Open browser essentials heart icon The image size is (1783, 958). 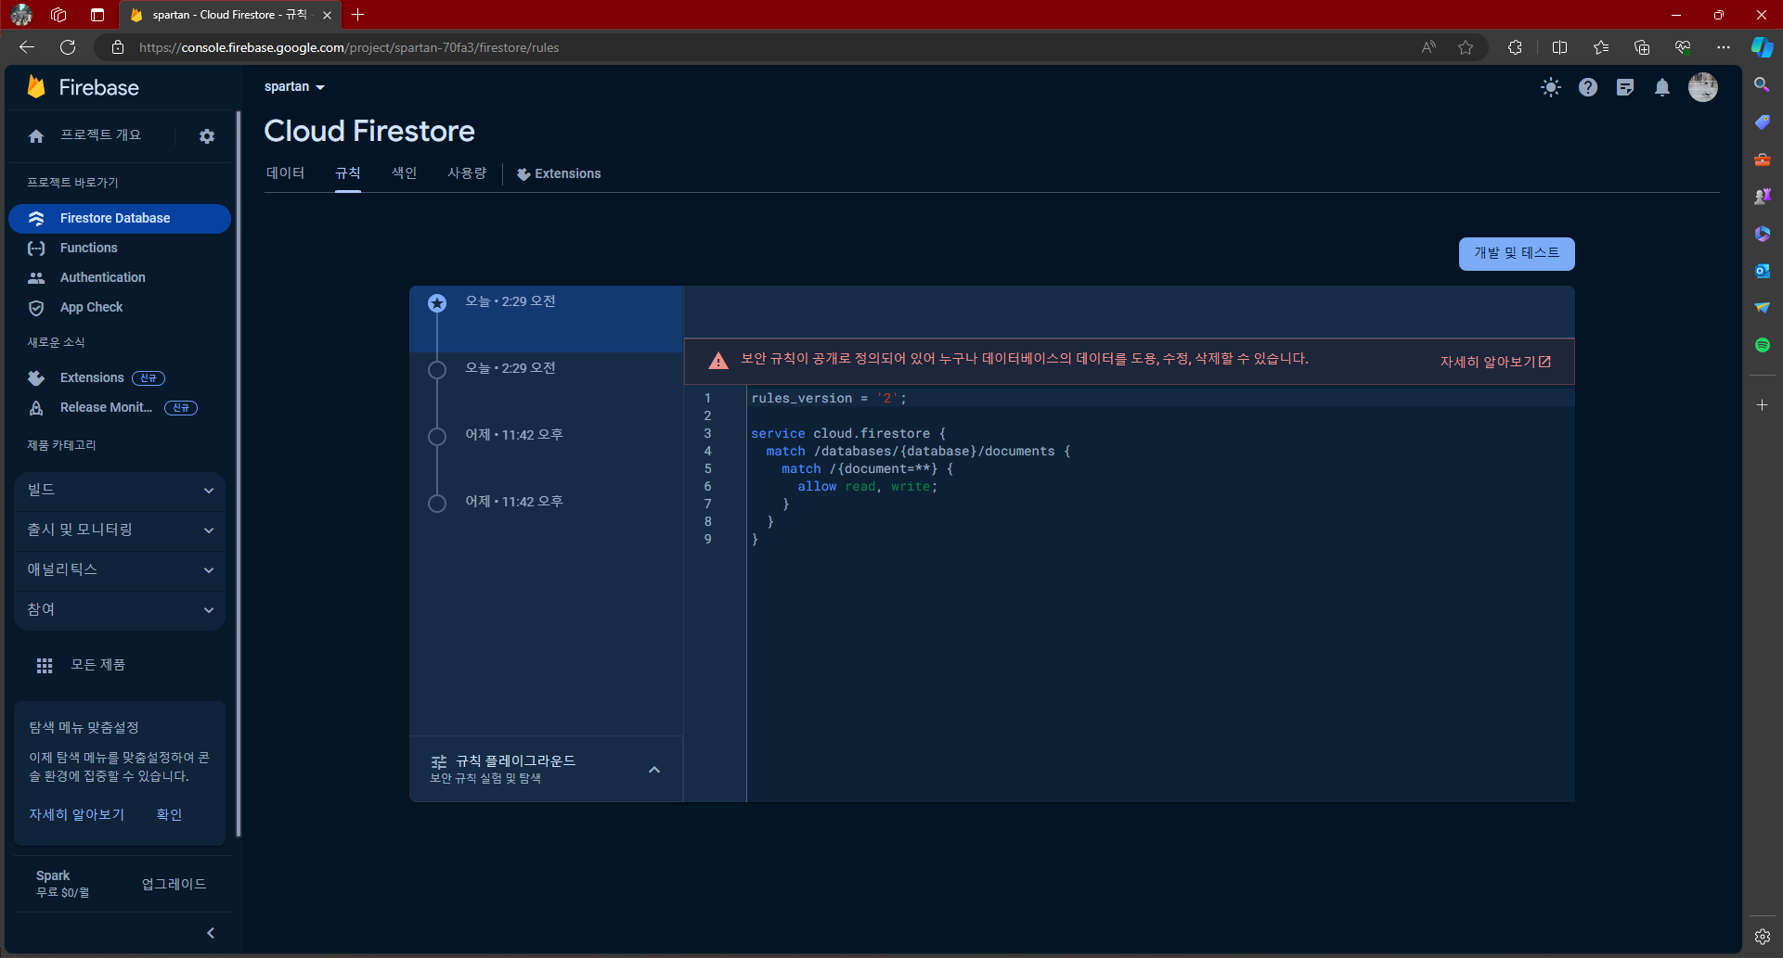coord(1683,47)
